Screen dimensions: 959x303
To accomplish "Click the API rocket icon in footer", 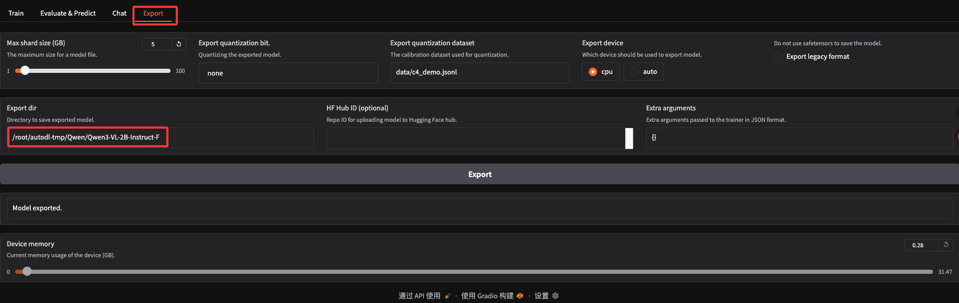I will pyautogui.click(x=447, y=296).
